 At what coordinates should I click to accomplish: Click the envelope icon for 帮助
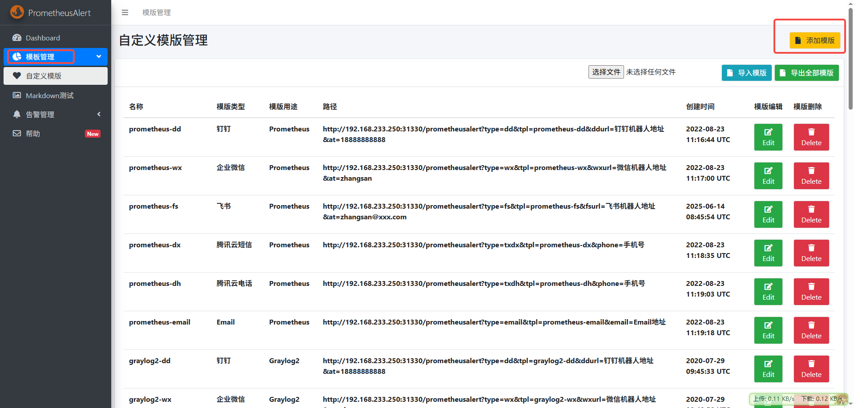click(17, 134)
